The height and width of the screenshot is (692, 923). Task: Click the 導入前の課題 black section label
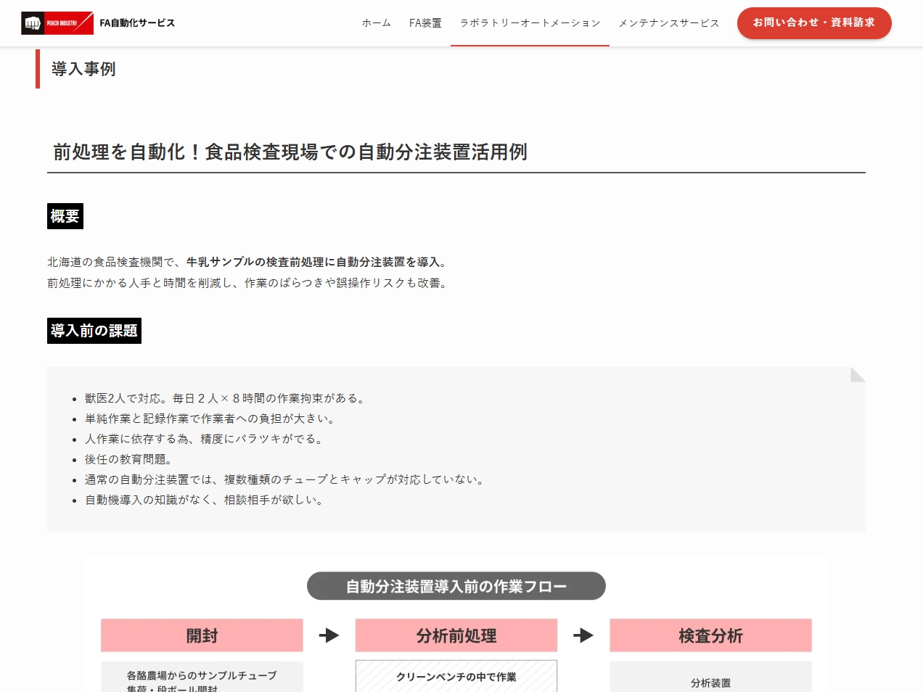click(94, 331)
